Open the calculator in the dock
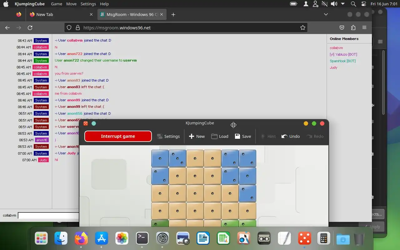Viewport: 400px width, 250px height. pyautogui.click(x=323, y=239)
